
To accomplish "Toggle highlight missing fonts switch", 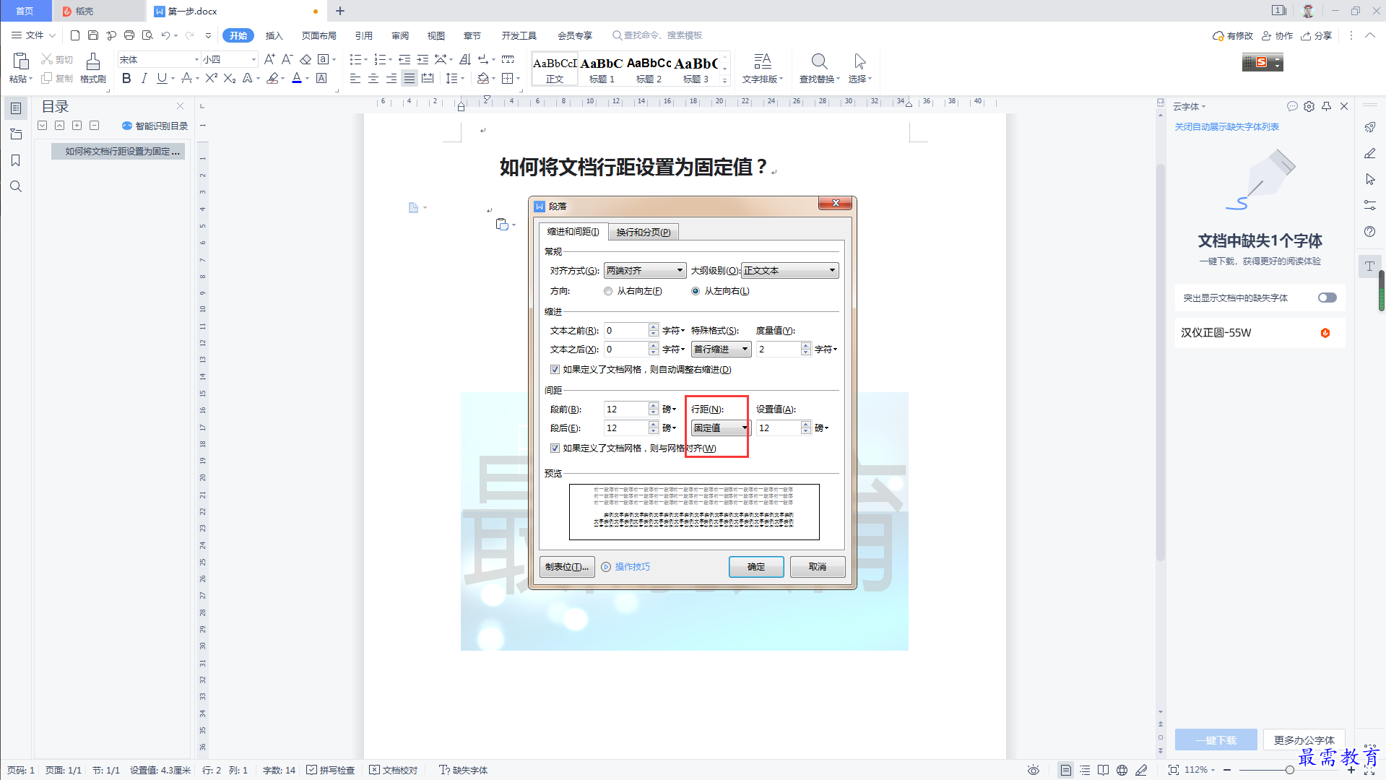I will point(1327,298).
